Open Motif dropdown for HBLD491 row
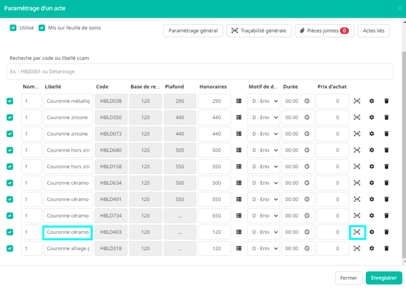The height and width of the screenshot is (289, 406). 264,199
